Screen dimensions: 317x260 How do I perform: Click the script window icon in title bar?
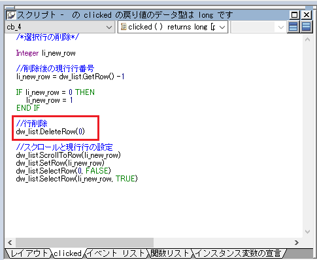click(11, 15)
